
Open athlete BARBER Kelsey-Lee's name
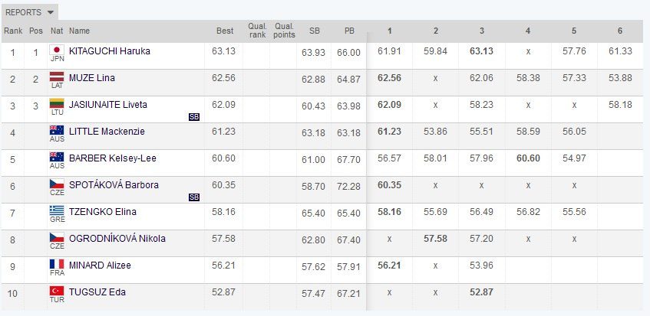(113, 158)
